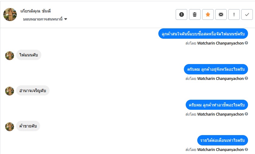Click help icon below รายได้ต่อเดือนเท่าไรครับ message
Viewport: 255px width, 154px height.
point(246,149)
